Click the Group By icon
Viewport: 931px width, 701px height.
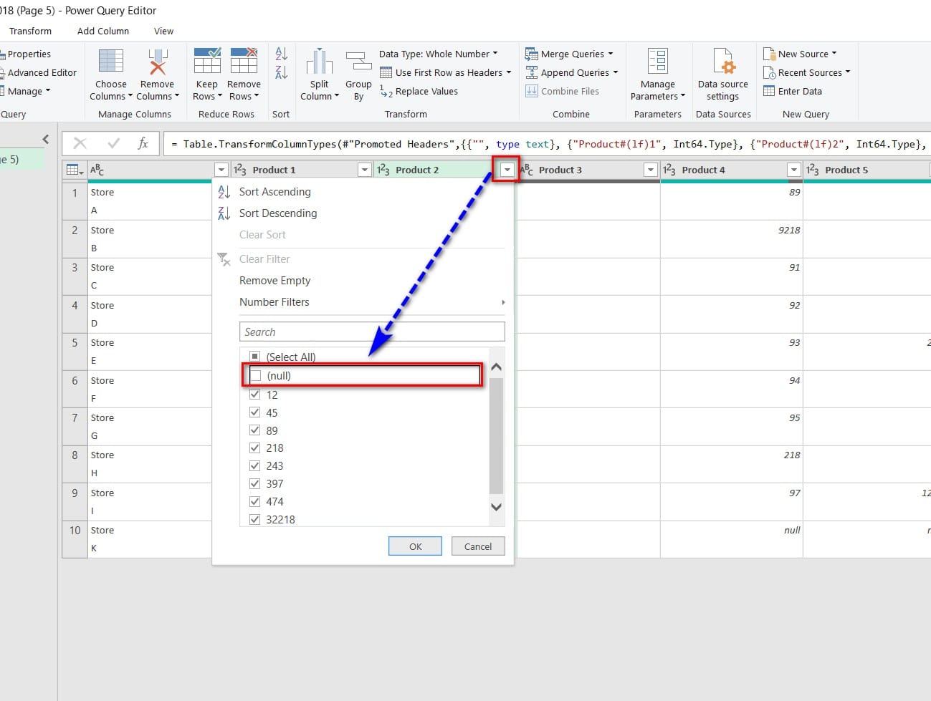click(358, 62)
